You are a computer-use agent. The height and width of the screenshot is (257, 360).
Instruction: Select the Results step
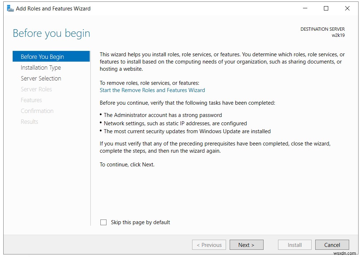(29, 122)
